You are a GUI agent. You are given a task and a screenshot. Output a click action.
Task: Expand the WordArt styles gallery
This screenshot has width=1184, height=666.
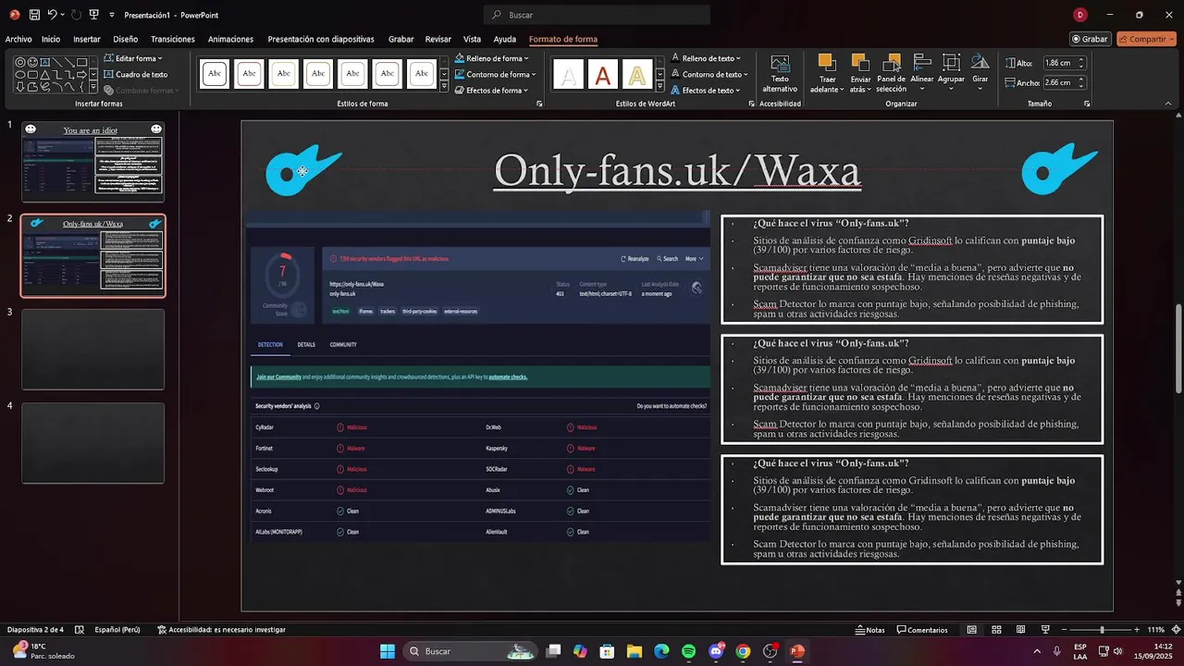click(x=660, y=87)
